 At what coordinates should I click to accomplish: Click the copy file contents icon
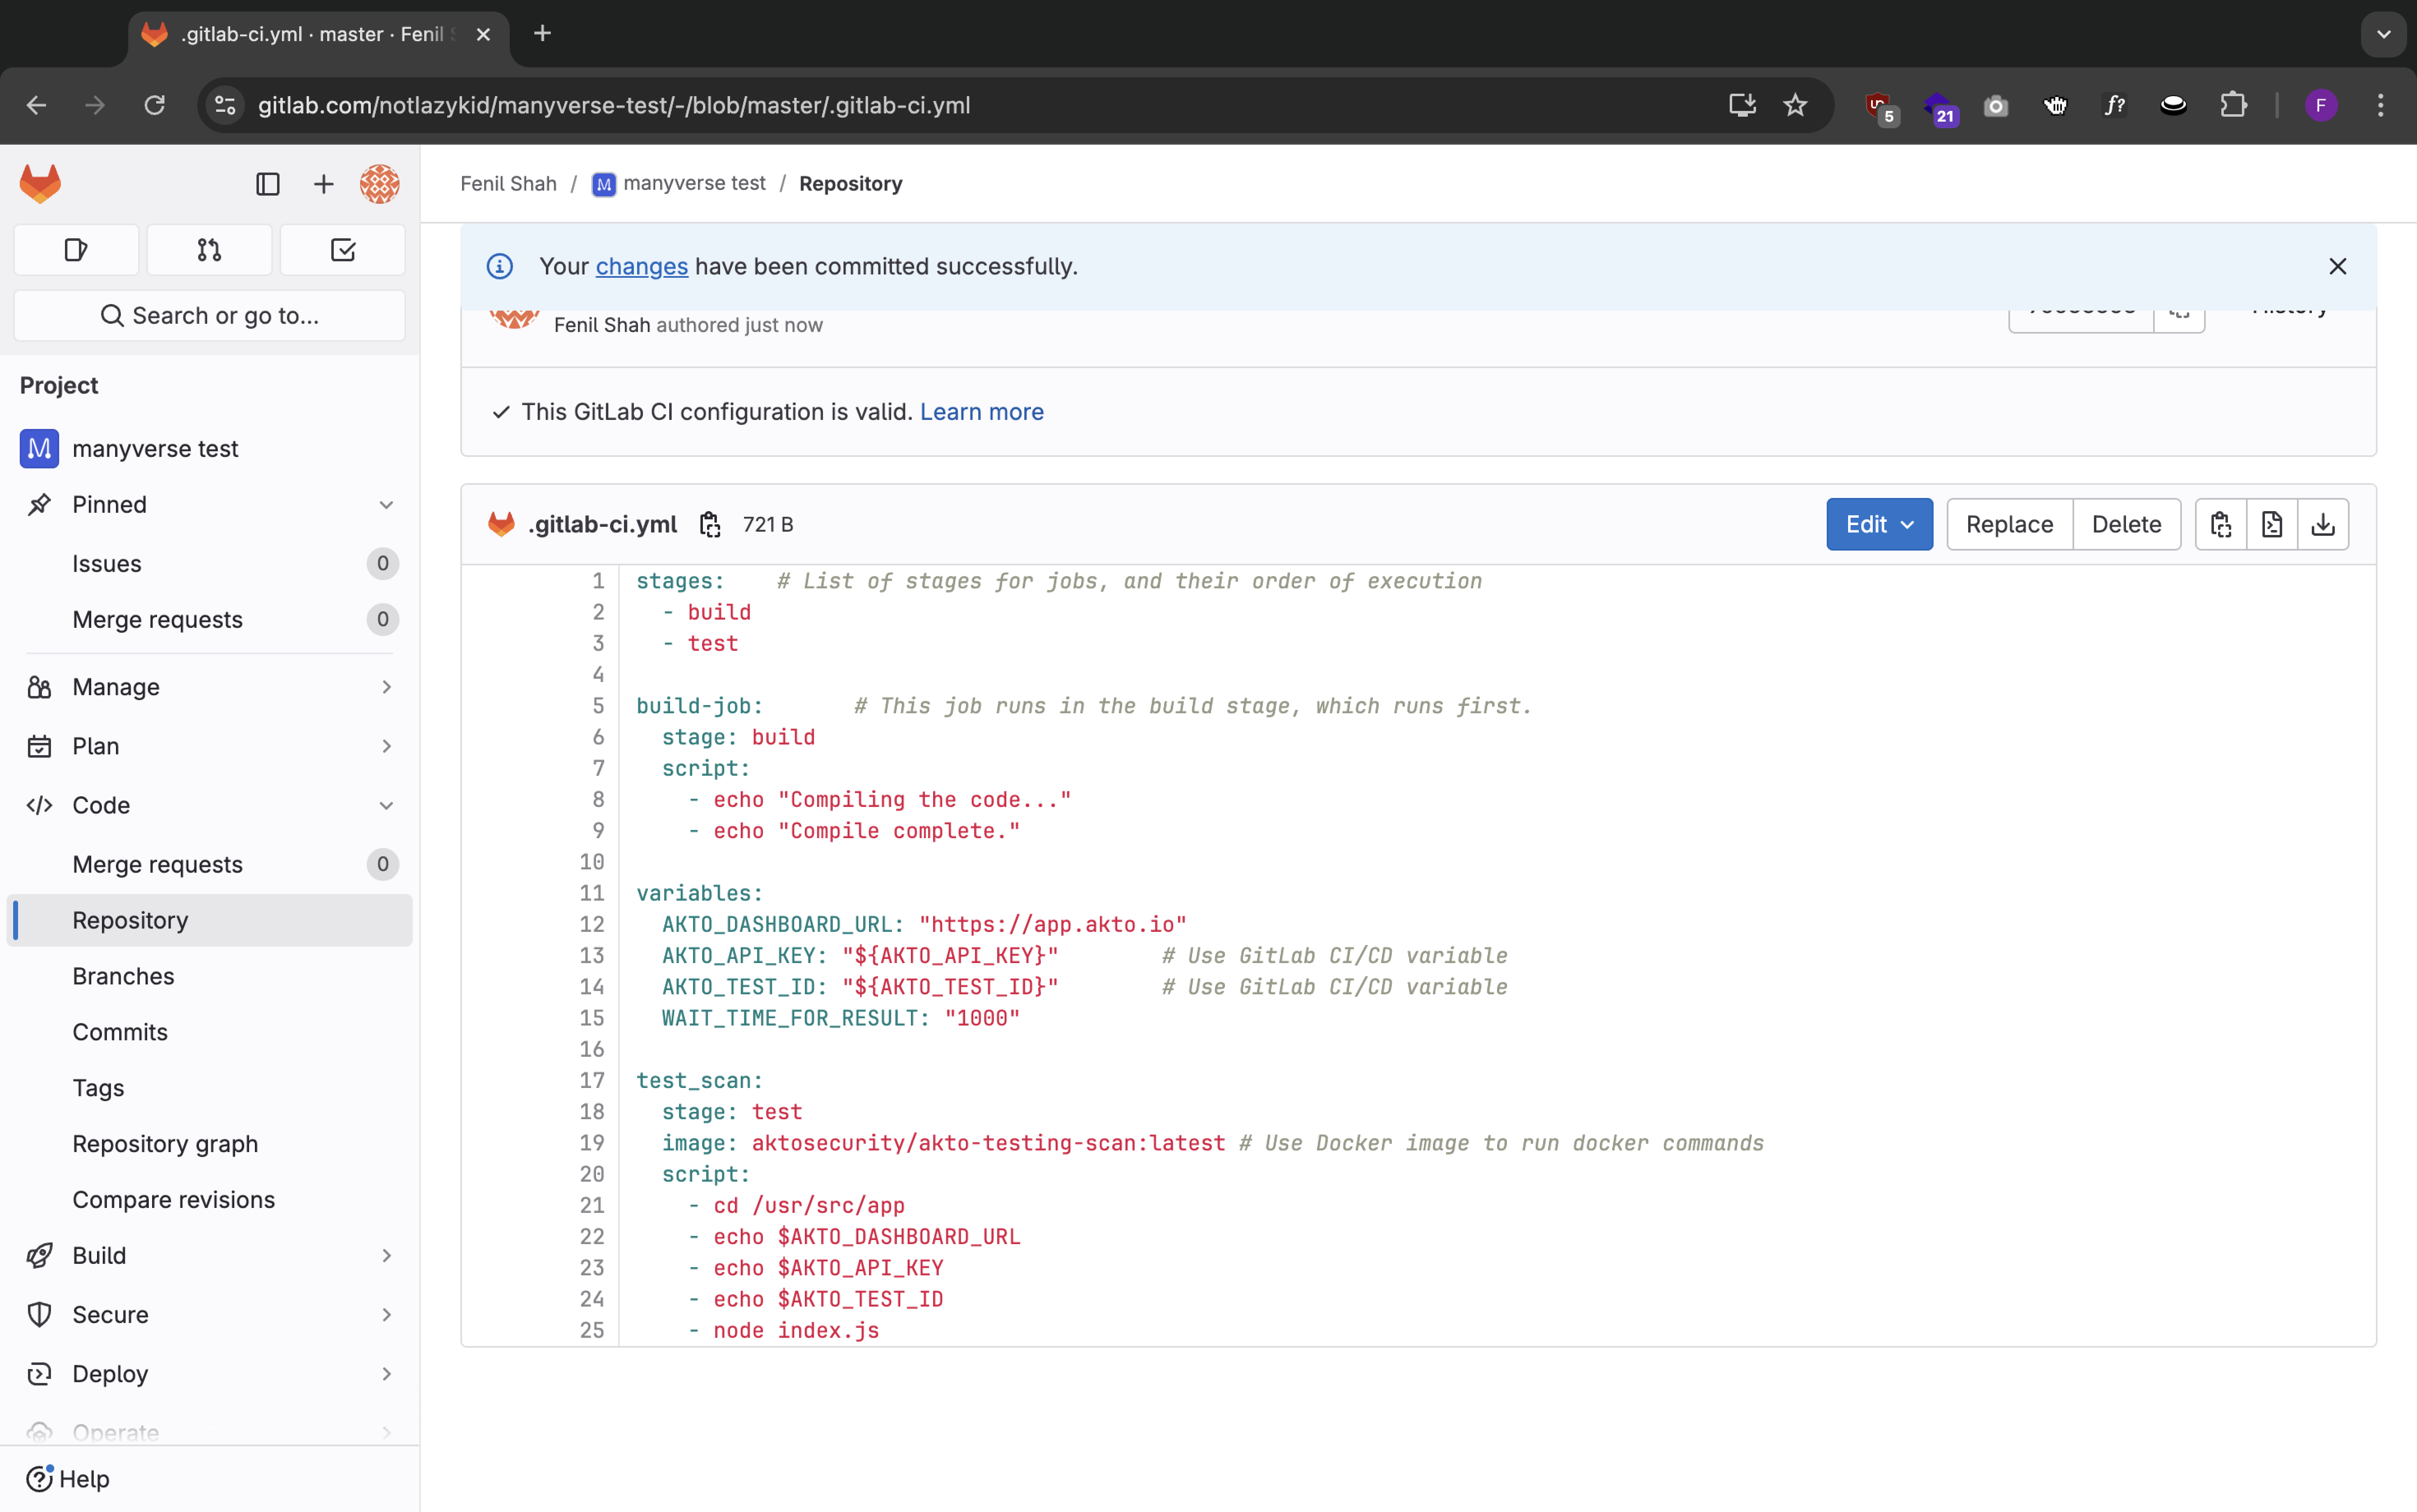click(2221, 524)
